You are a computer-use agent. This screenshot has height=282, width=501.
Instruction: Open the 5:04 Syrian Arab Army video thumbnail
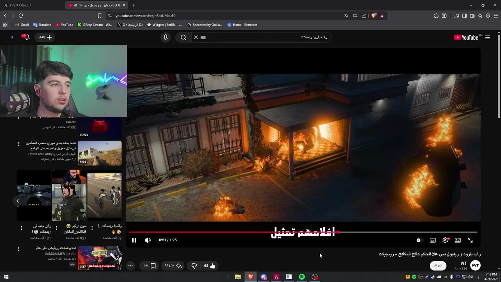[99, 153]
